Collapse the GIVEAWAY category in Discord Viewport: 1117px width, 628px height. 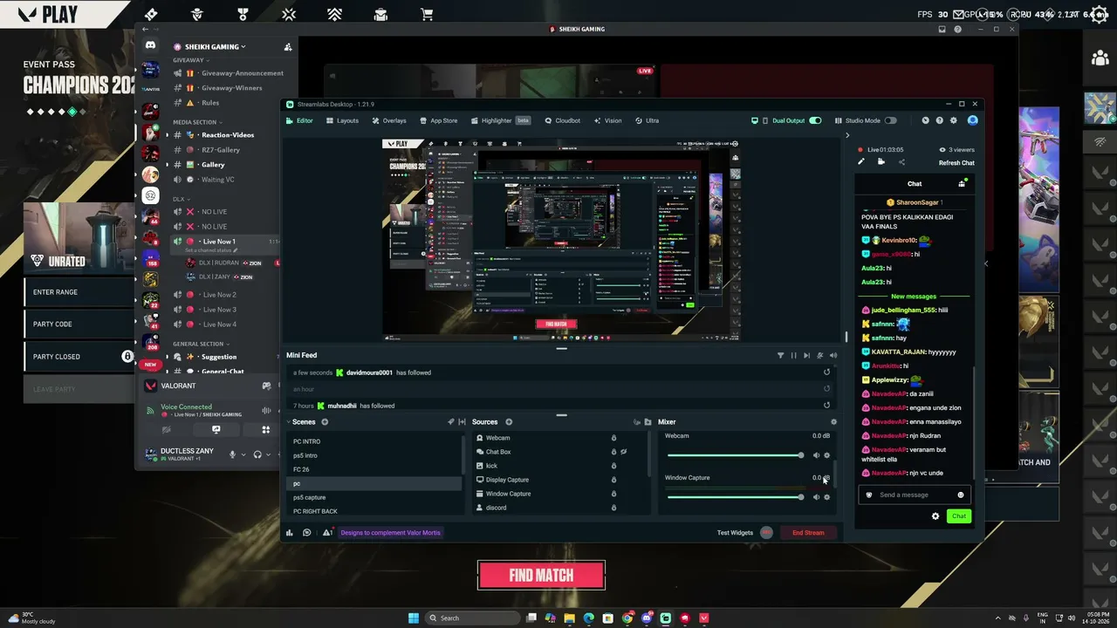click(190, 60)
